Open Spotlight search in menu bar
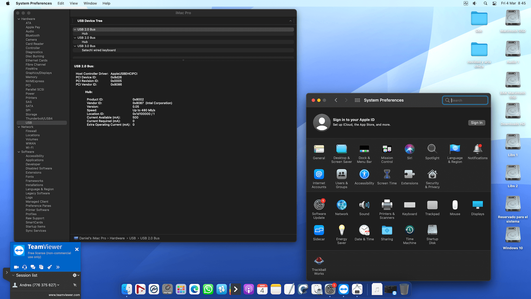531x299 pixels. 485,3
